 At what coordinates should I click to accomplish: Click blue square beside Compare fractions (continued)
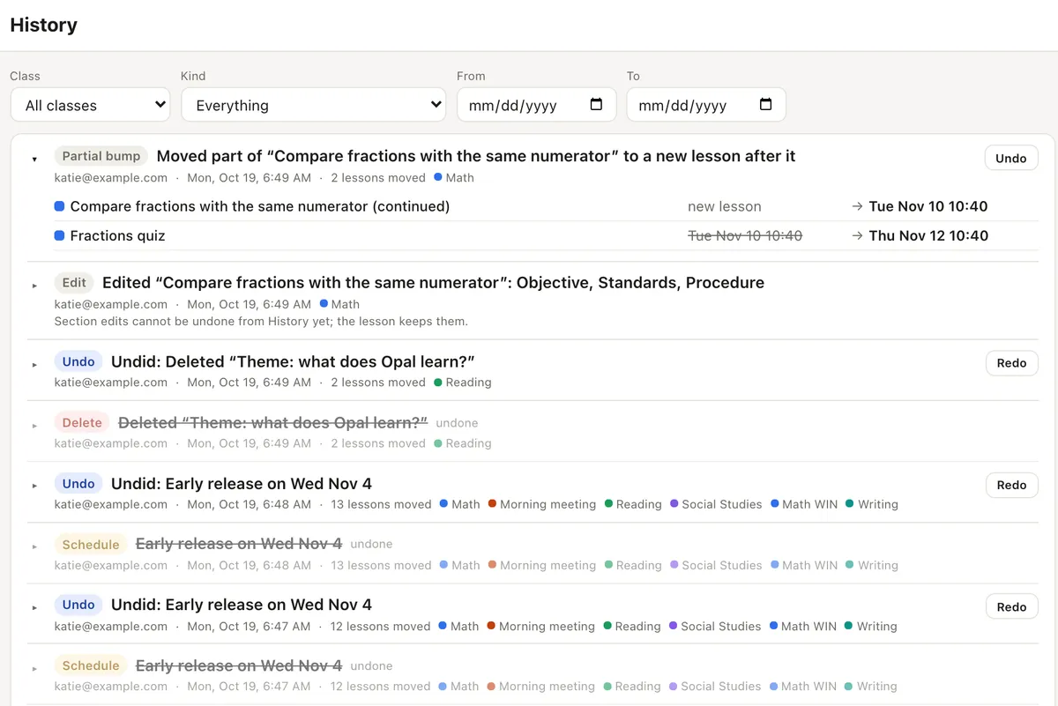[59, 206]
